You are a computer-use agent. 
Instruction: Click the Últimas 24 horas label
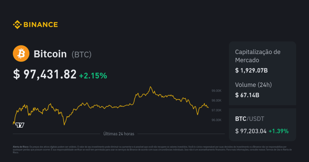click(119, 134)
